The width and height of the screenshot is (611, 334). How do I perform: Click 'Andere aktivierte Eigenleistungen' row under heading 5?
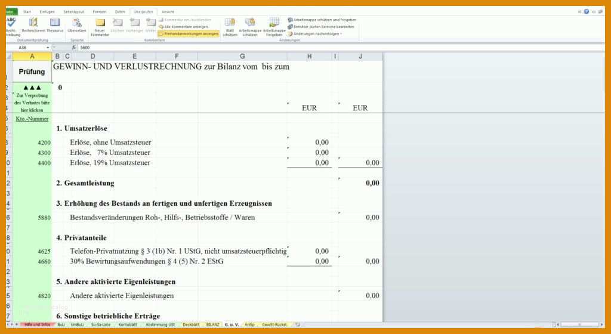pos(122,296)
